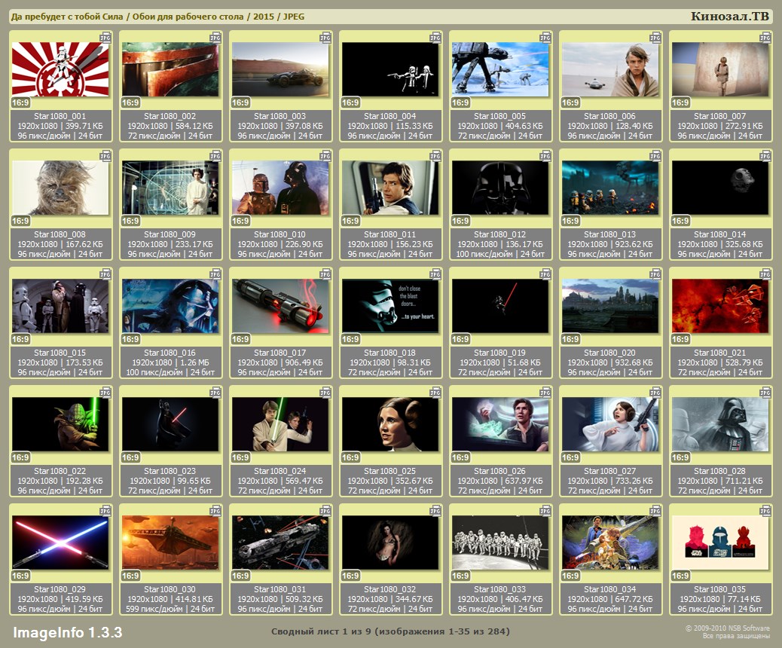Click the 16:9 badge on Star1080_011
Image resolution: width=782 pixels, height=648 pixels.
point(350,221)
